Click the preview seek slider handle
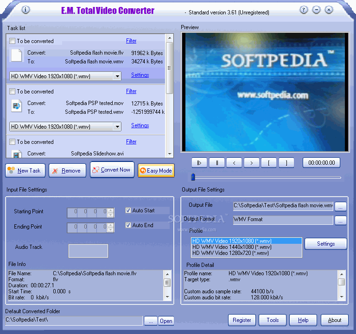Image resolution: width=356 pixels, height=334 pixels. (x=193, y=177)
